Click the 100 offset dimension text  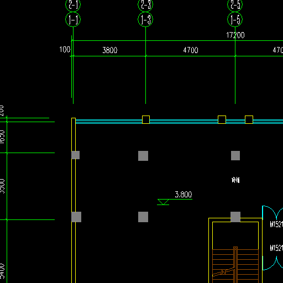click(65, 49)
